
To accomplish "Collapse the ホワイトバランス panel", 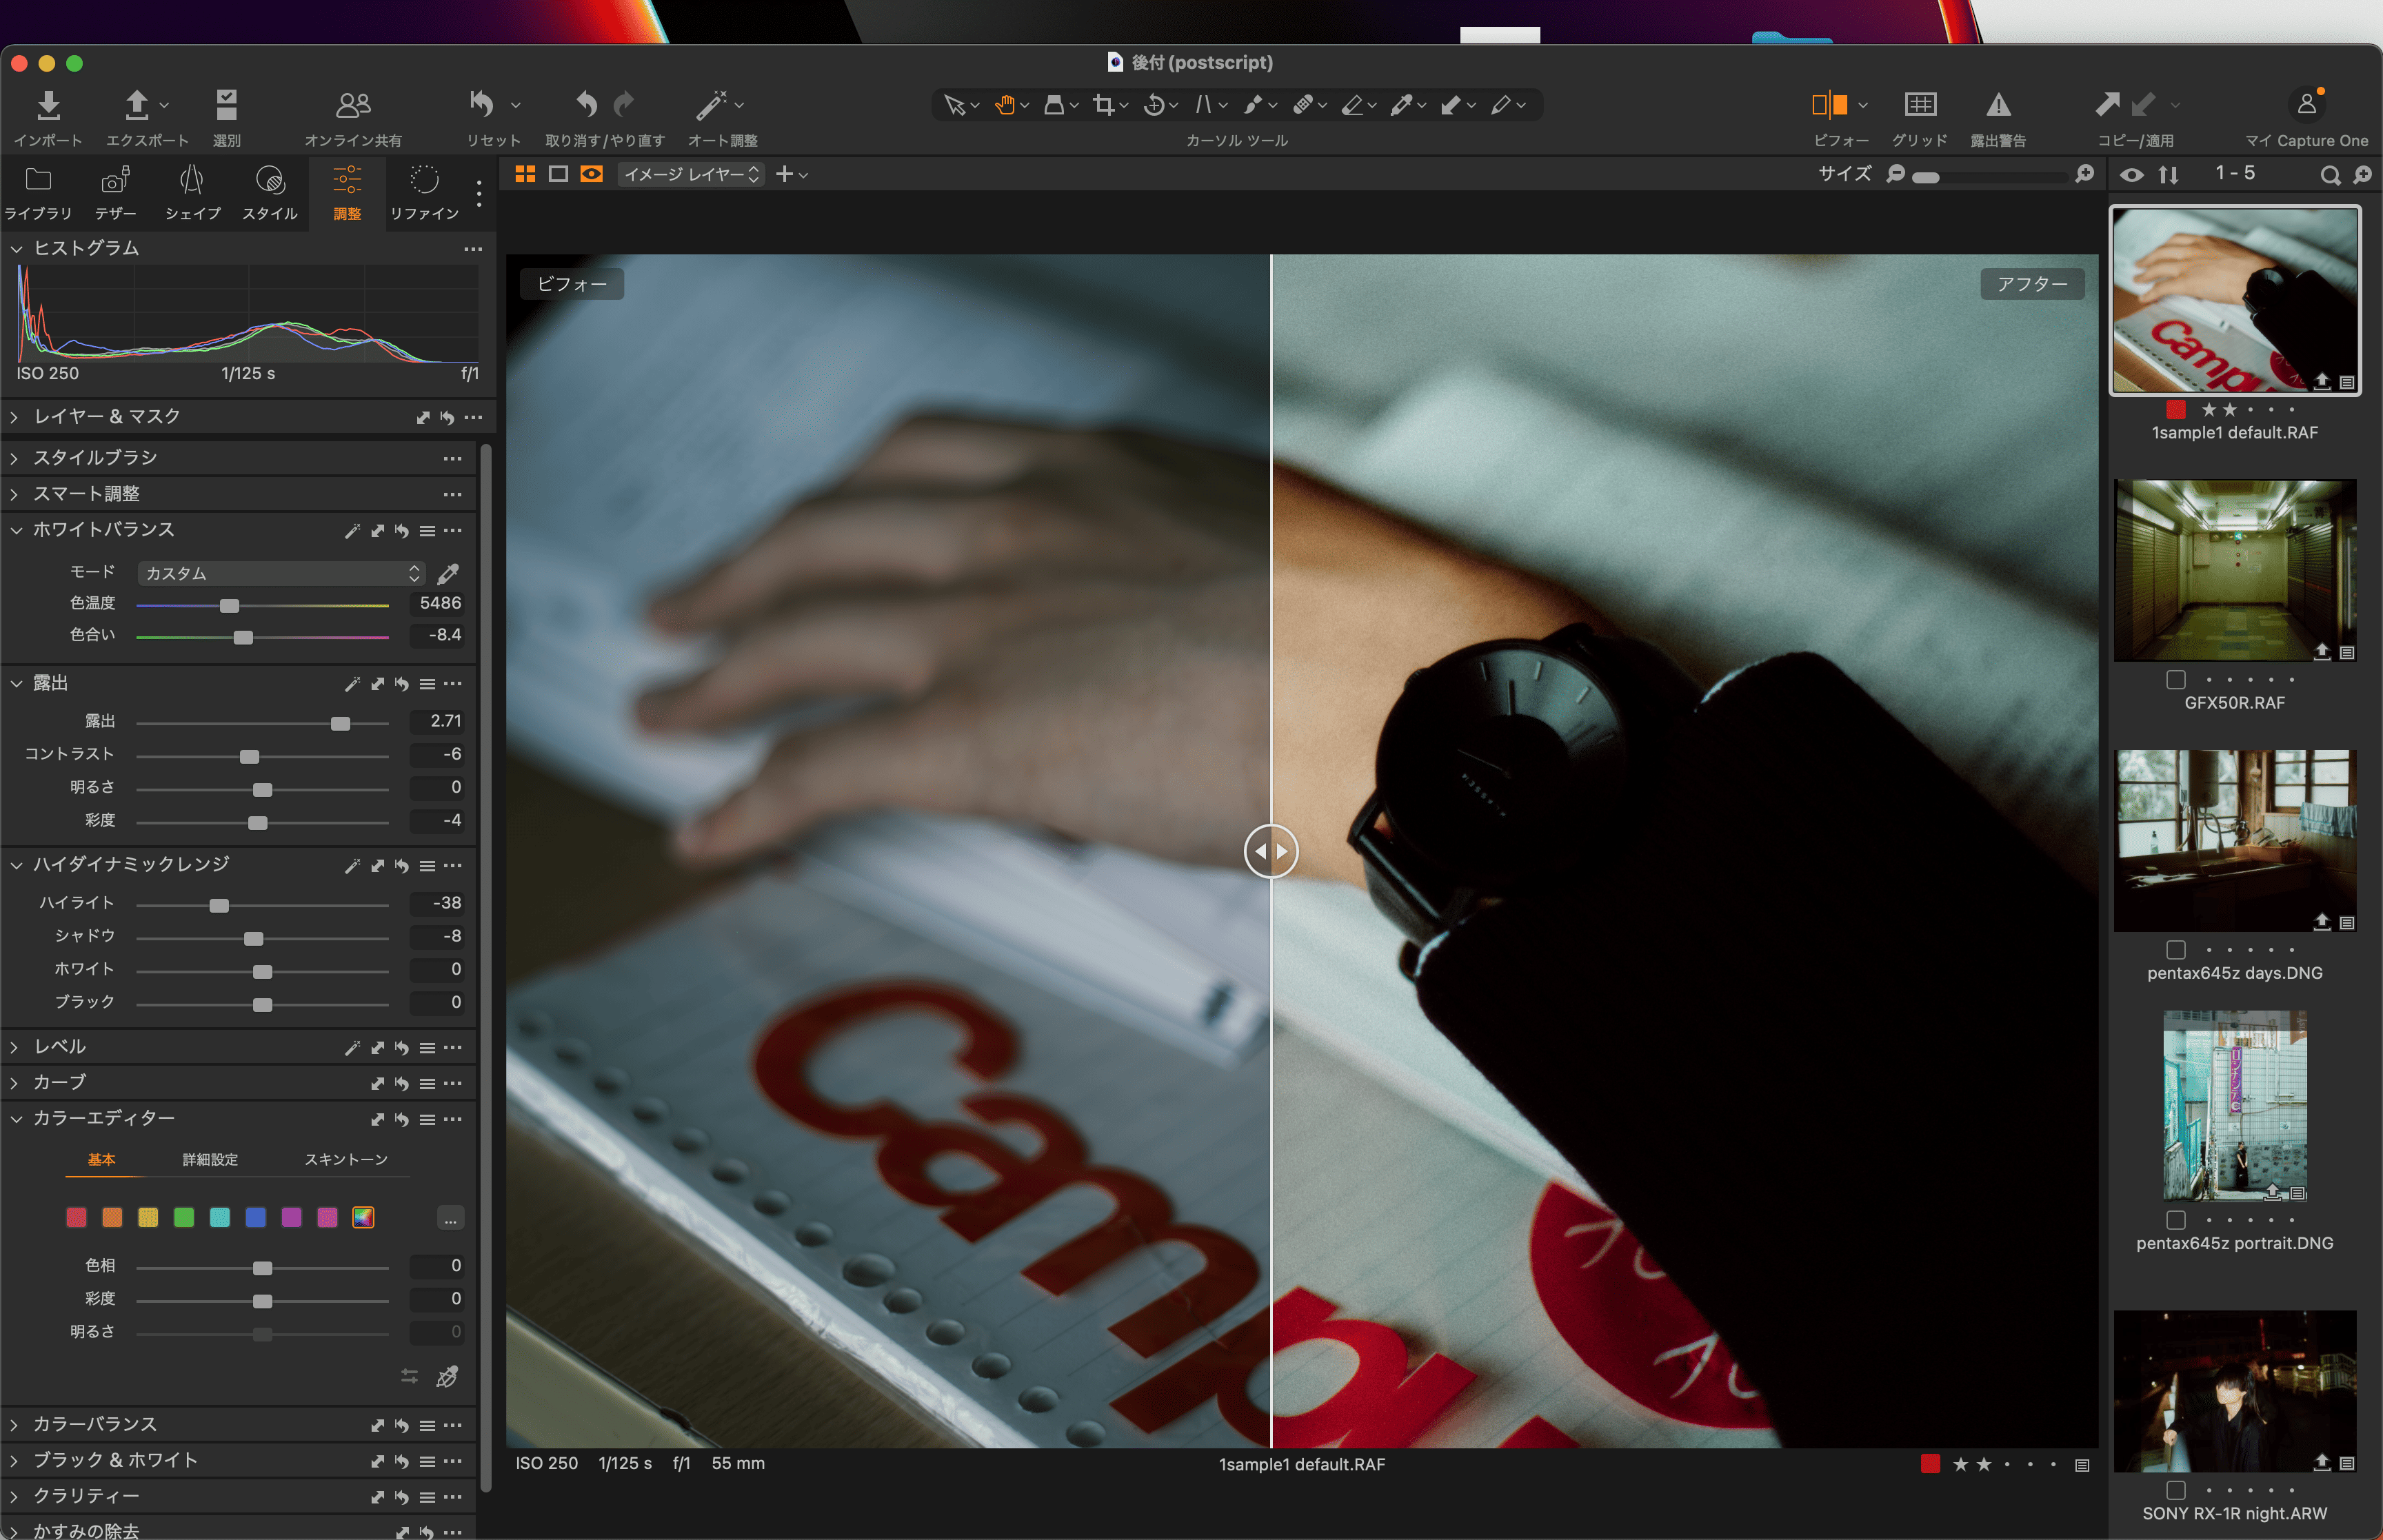I will 16,530.
